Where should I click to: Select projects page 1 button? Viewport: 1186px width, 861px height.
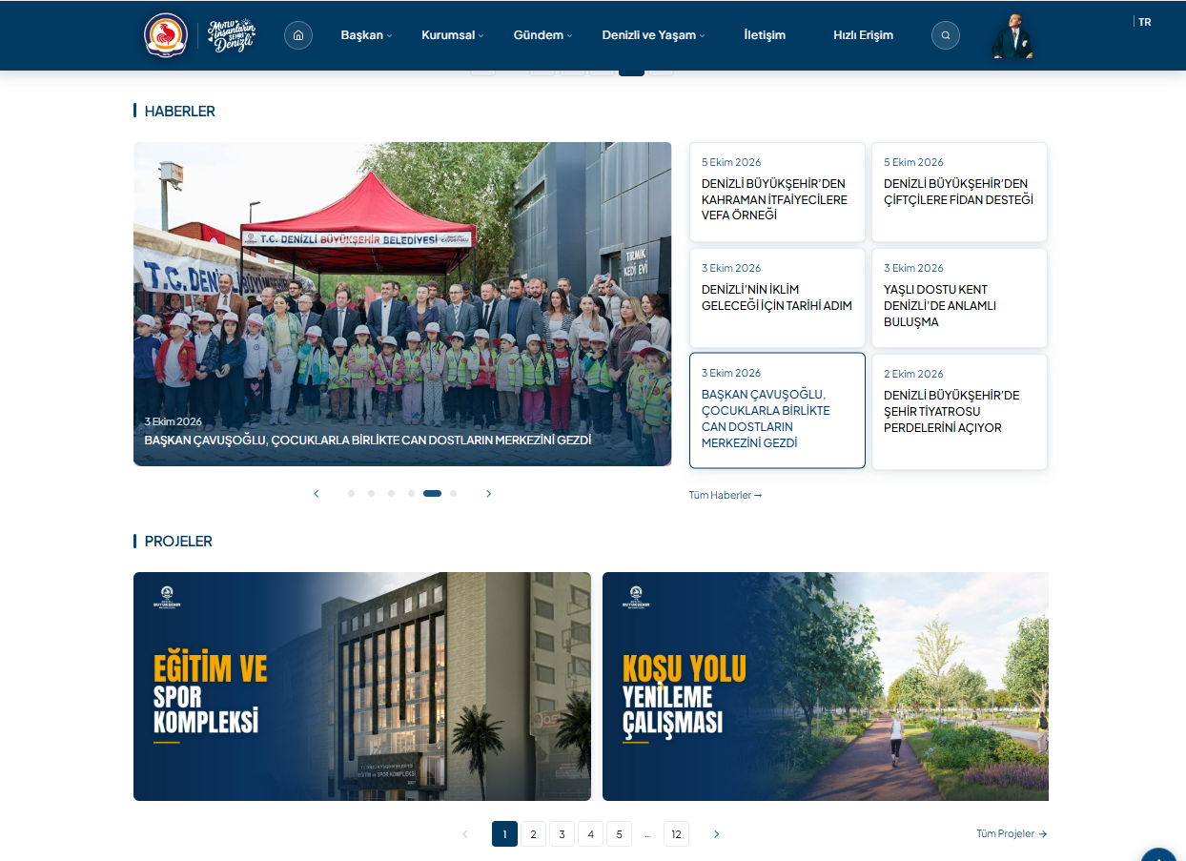[x=504, y=834]
